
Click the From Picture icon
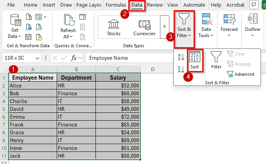[x=39, y=17]
